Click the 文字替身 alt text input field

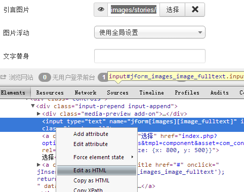[150, 56]
